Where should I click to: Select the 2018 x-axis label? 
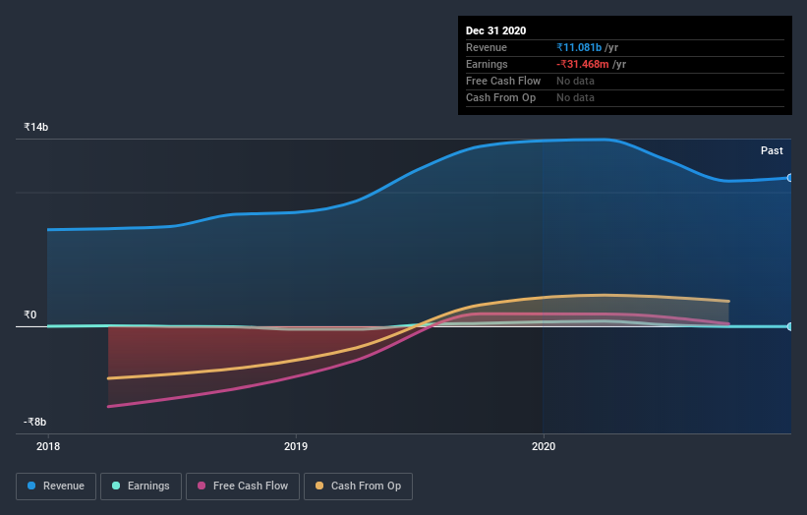[x=48, y=446]
